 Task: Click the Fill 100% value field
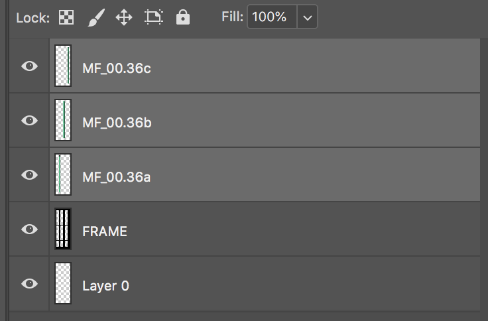[272, 17]
